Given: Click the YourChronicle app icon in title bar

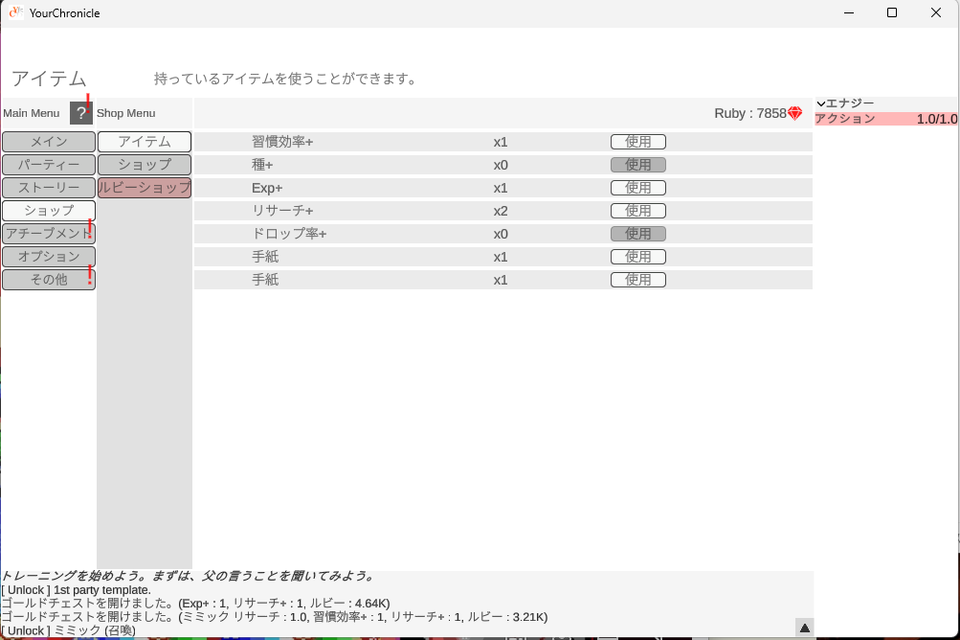Looking at the screenshot, I should click(x=16, y=13).
